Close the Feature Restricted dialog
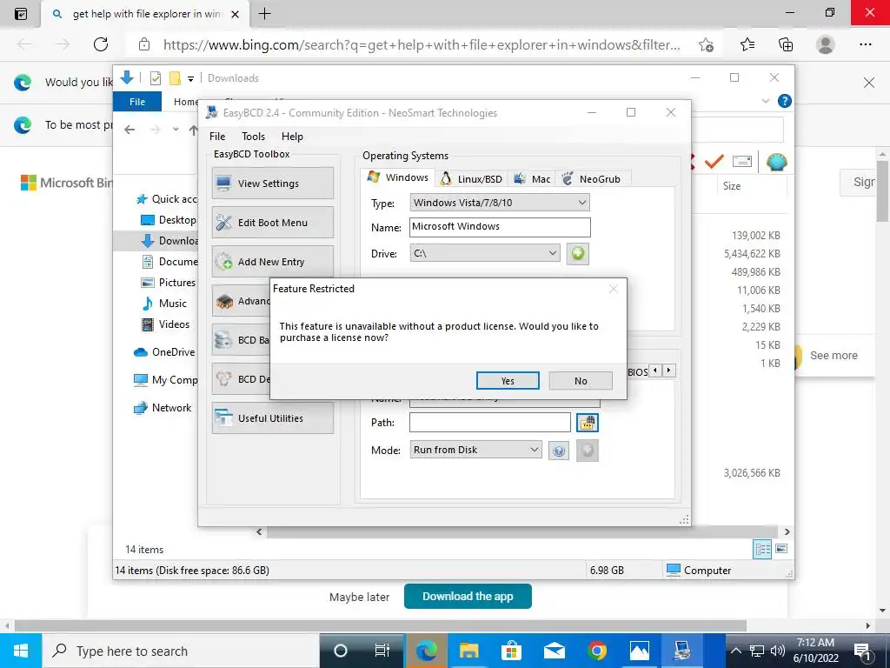The width and height of the screenshot is (890, 668). click(x=614, y=289)
